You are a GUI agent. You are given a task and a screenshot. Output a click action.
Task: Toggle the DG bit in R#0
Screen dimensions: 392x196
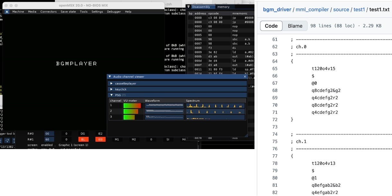point(83,134)
